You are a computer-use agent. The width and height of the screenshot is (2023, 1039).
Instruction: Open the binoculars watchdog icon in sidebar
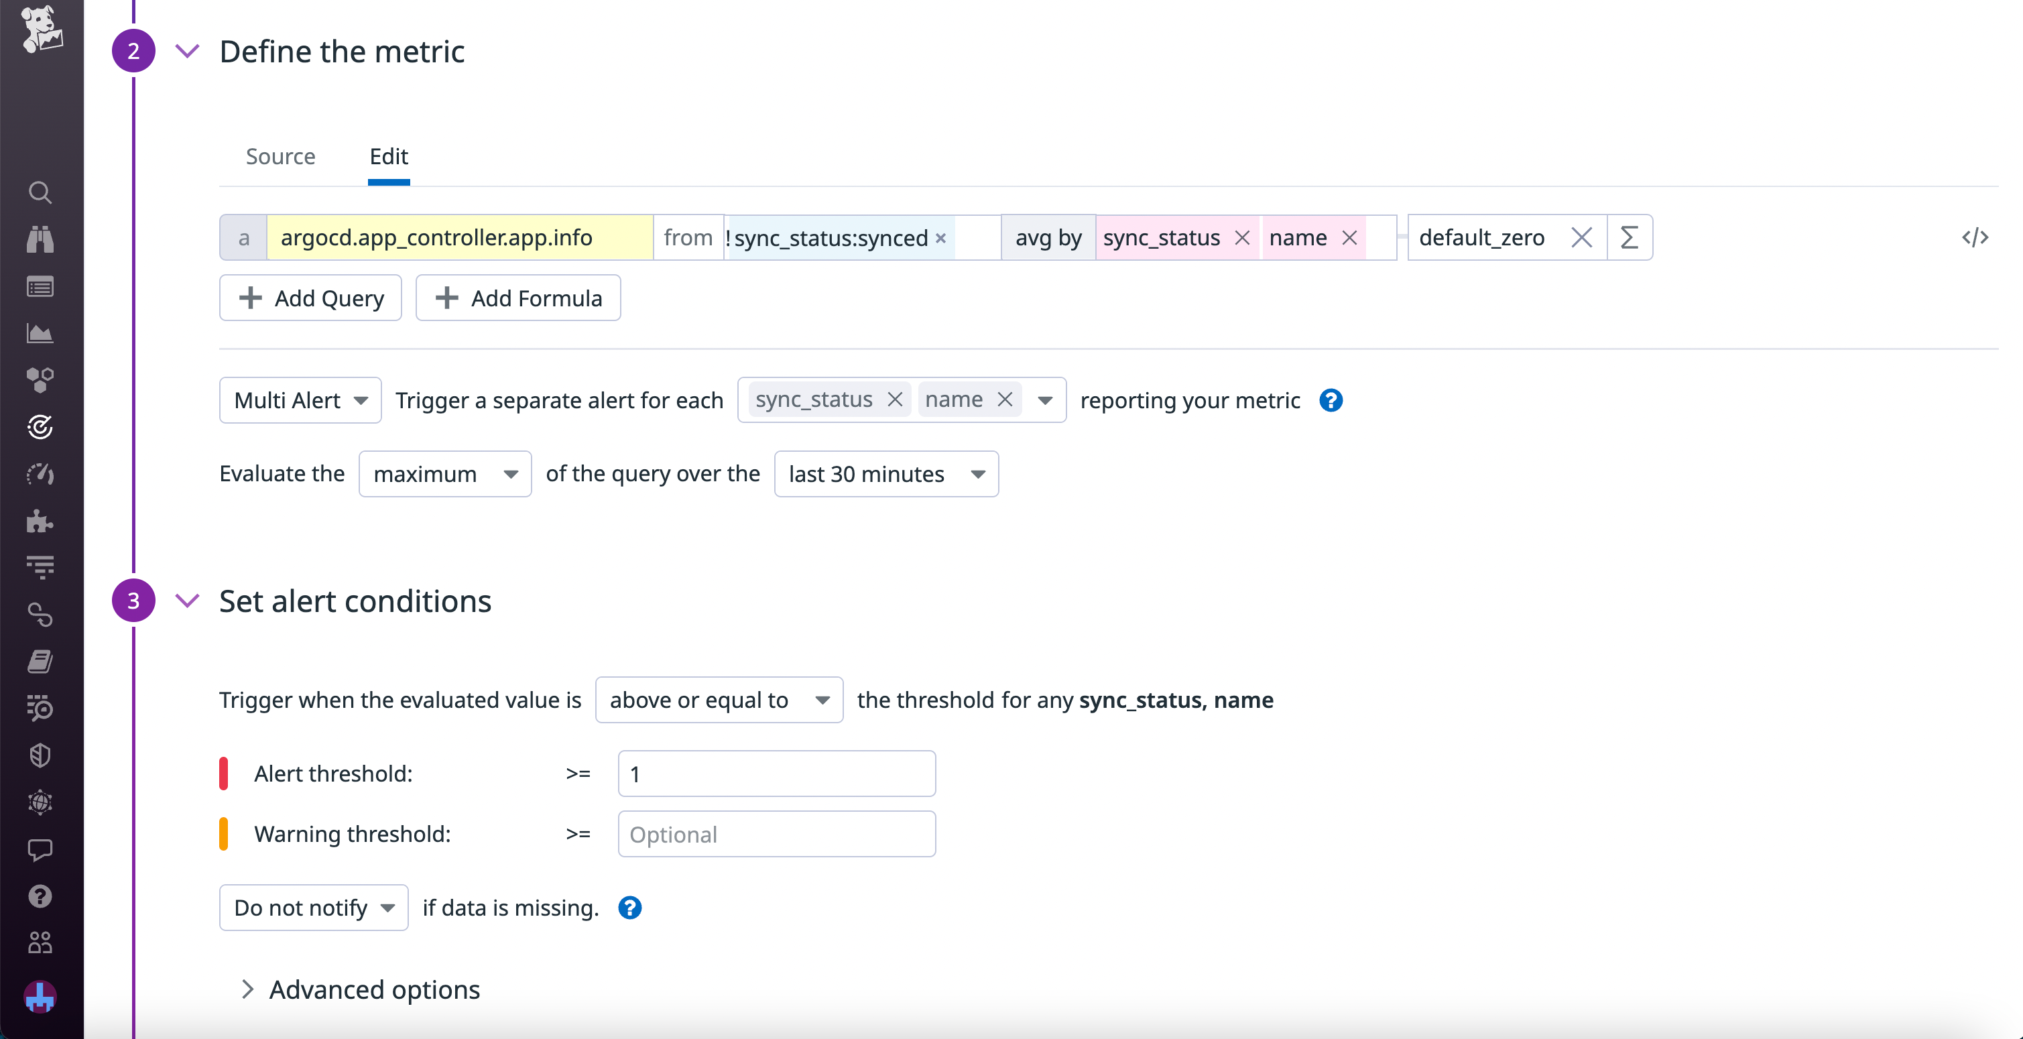point(40,239)
